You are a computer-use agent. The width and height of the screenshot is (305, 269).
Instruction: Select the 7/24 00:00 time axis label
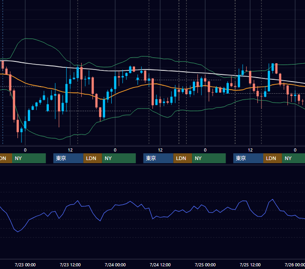(x=115, y=265)
